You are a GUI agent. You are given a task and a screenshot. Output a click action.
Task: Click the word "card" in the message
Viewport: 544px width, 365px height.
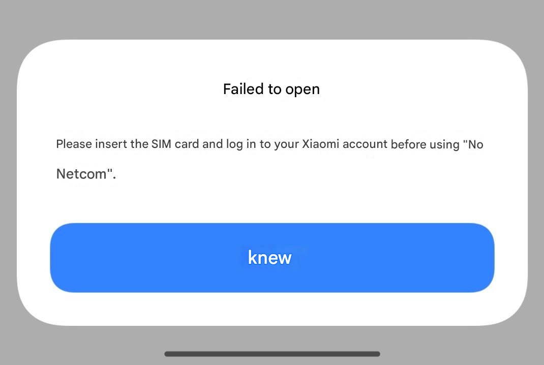(187, 144)
